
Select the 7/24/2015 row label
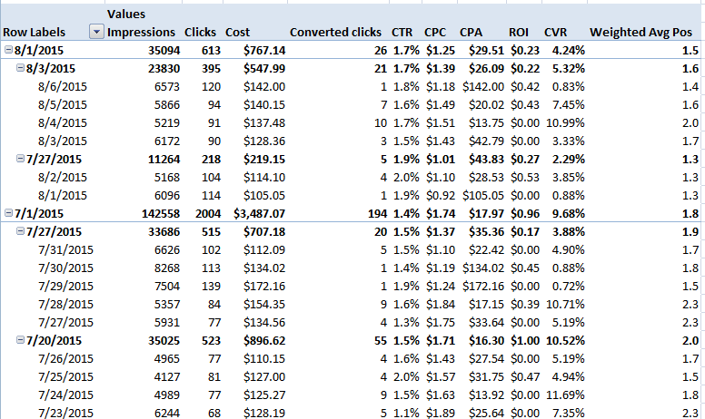[x=65, y=395]
